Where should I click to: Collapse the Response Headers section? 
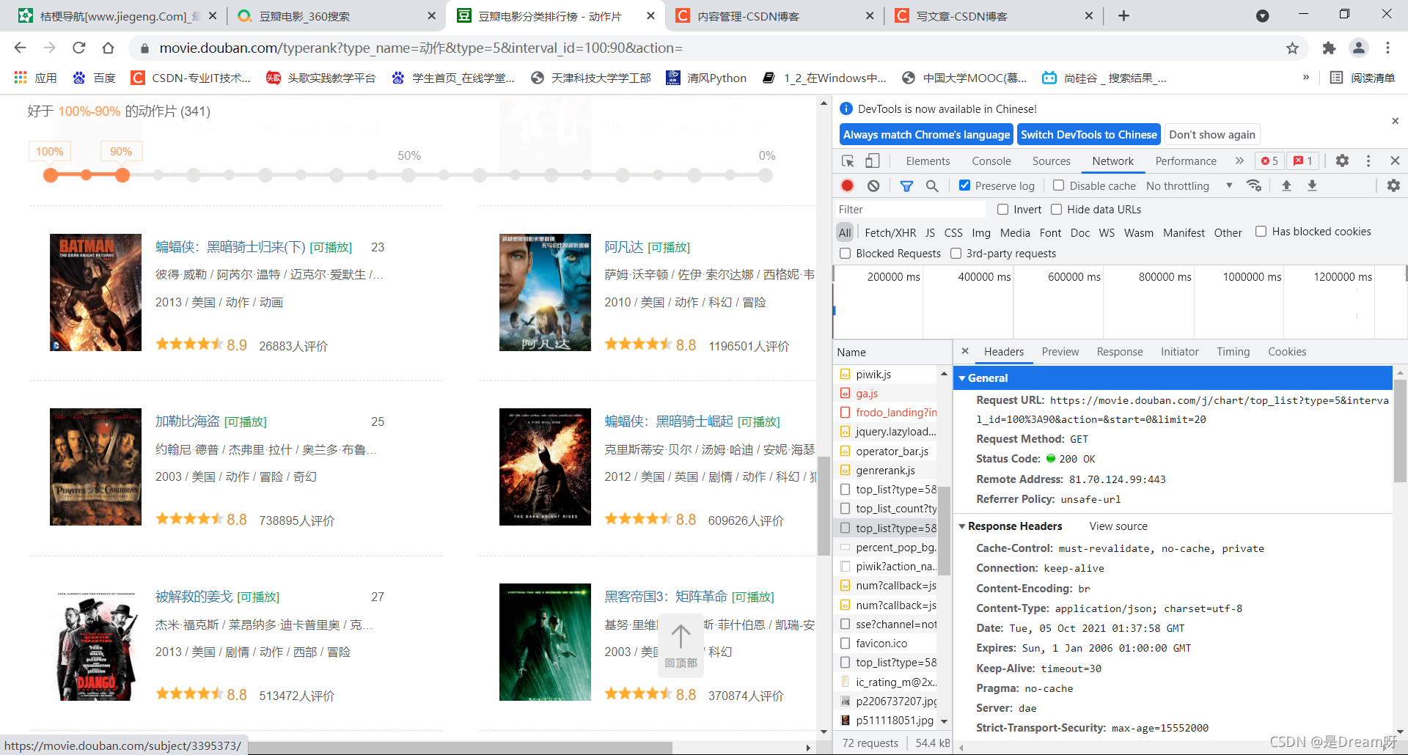(962, 526)
